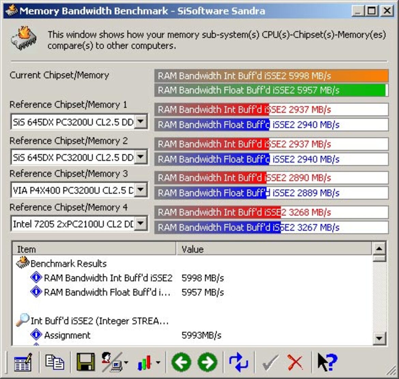The height and width of the screenshot is (379, 399).
Task: Click Reference 1 blue Float 2940 MB/s bar
Action: (x=271, y=125)
